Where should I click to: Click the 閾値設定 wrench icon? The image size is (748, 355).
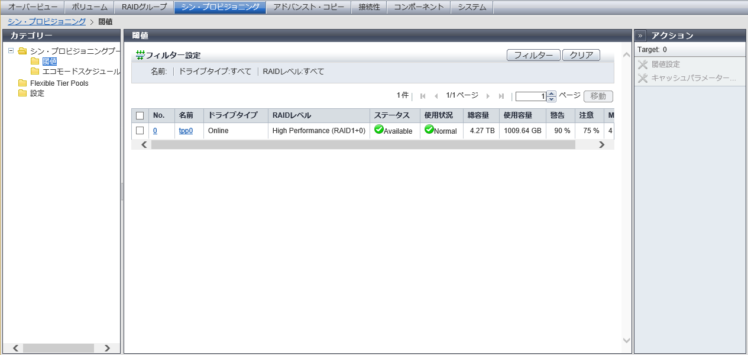(x=643, y=64)
